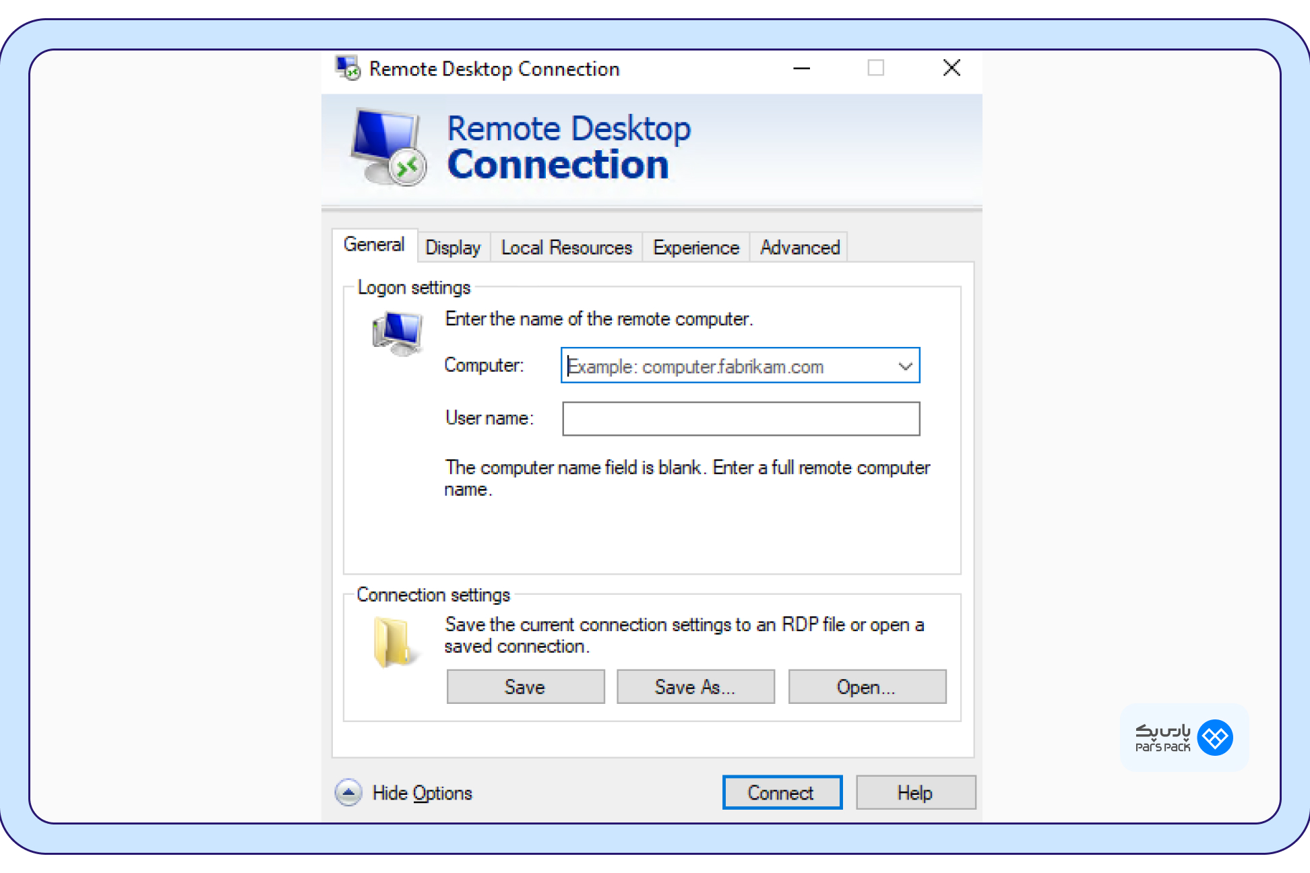
Task: Click the Remote Desktop Connection icon
Action: click(x=348, y=68)
